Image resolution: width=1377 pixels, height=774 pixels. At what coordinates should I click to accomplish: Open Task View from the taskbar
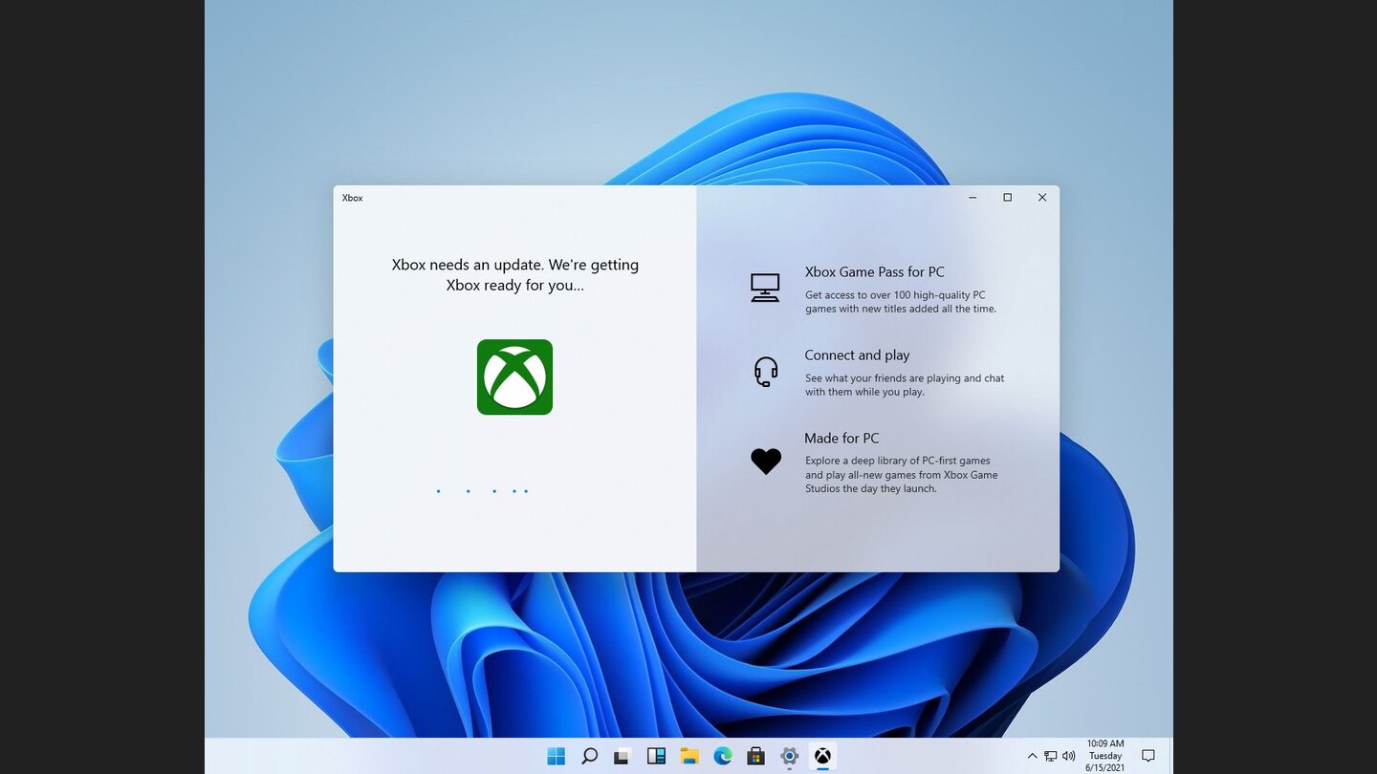tap(623, 756)
